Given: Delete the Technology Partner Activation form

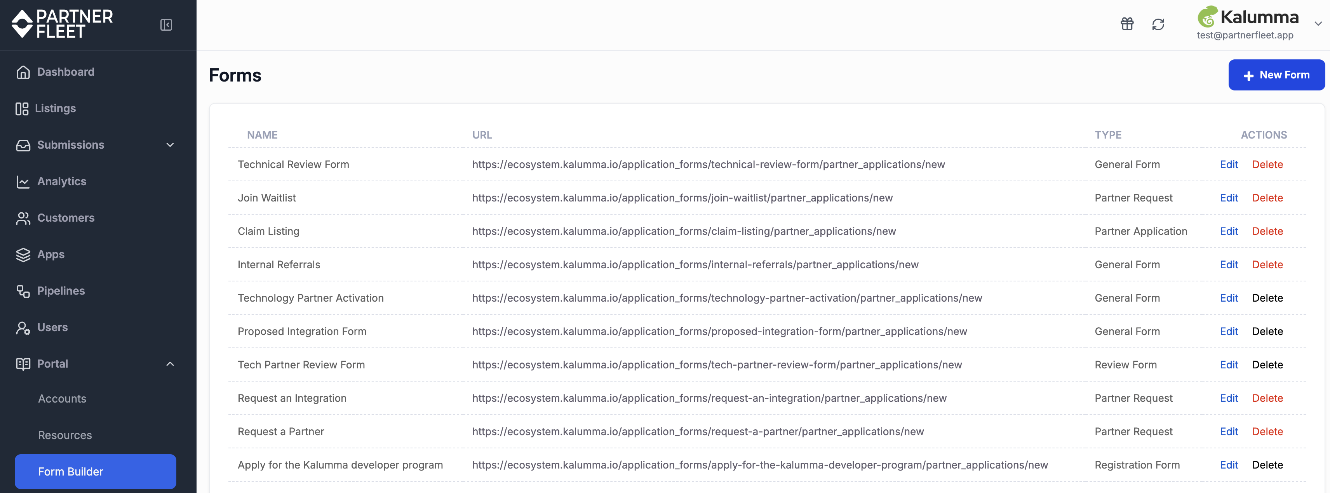Looking at the screenshot, I should coord(1267,298).
